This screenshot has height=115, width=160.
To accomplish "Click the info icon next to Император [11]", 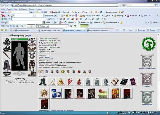I will click(x=30, y=36).
